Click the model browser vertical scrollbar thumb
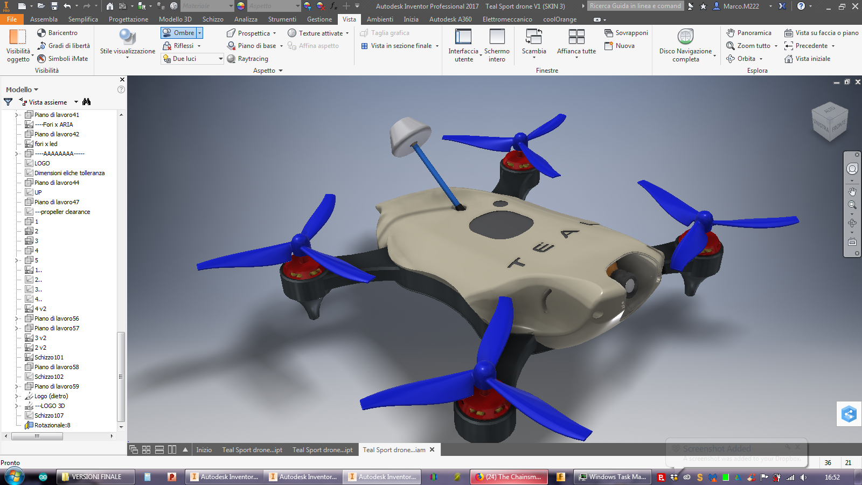Image resolution: width=862 pixels, height=485 pixels. (x=121, y=376)
